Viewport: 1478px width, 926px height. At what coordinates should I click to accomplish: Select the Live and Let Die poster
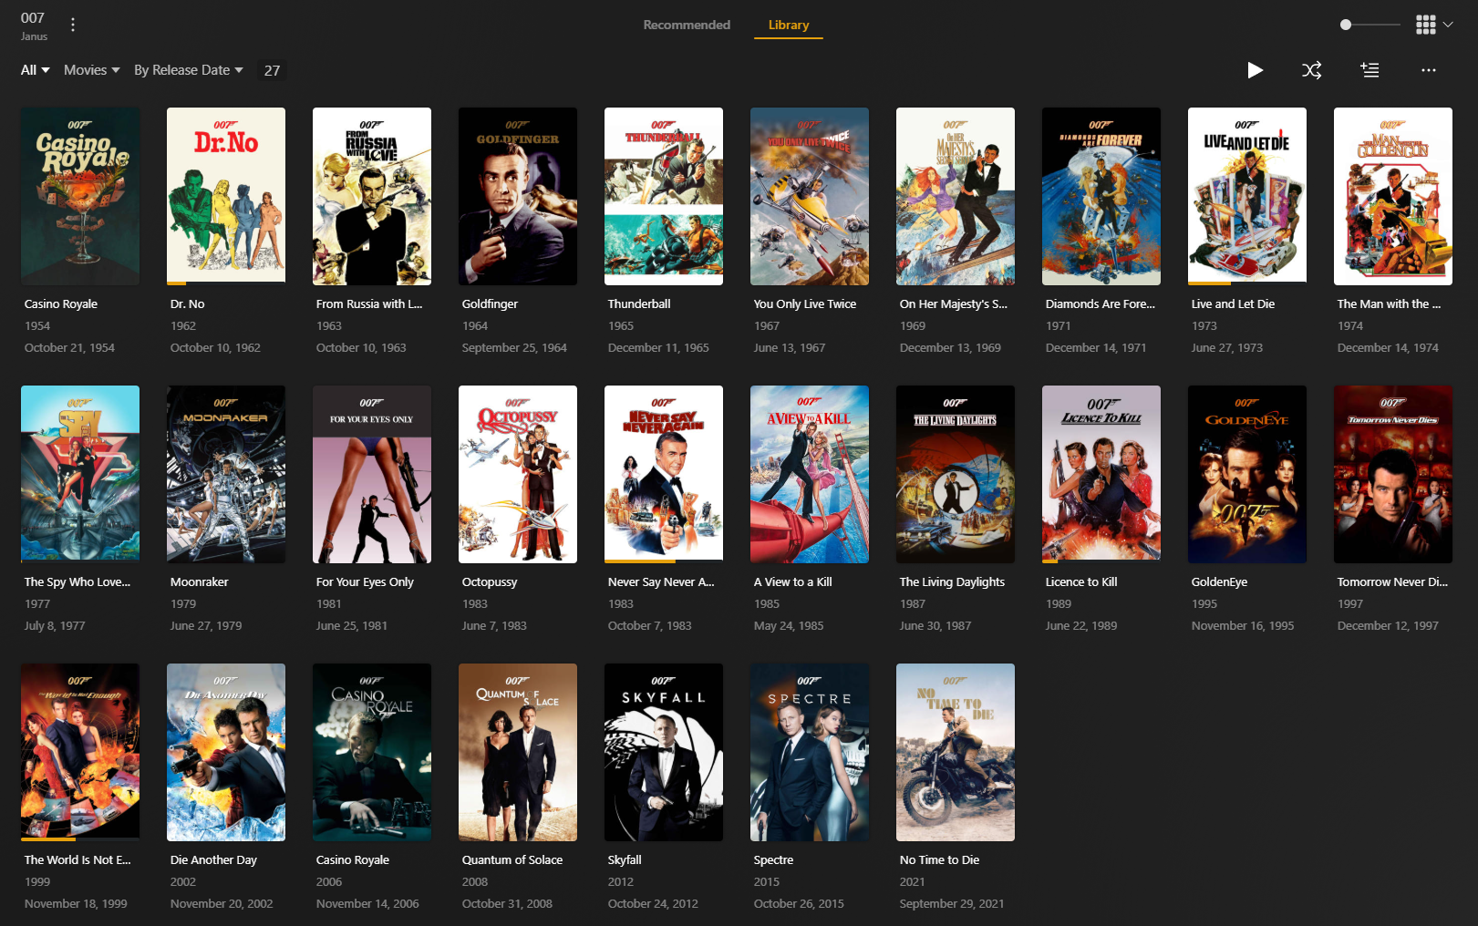(x=1247, y=196)
